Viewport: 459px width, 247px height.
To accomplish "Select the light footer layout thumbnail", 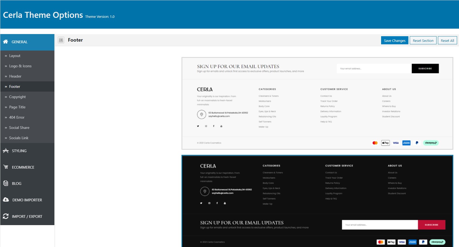I will 317,103.
